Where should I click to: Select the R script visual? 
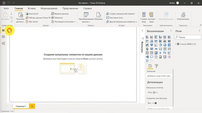point(160,53)
